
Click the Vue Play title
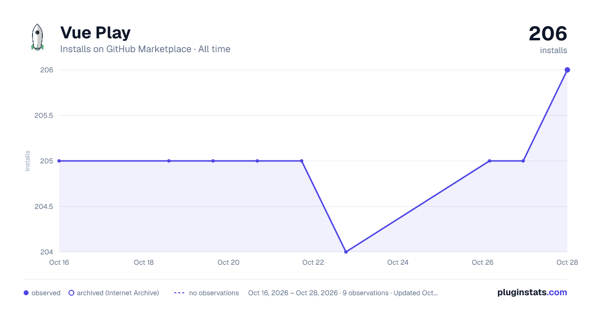(96, 32)
